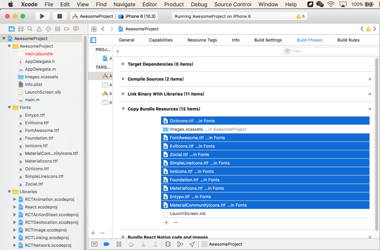The height and width of the screenshot is (250, 380).
Task: Click the Simulate Location arrow icon
Action: point(192,244)
